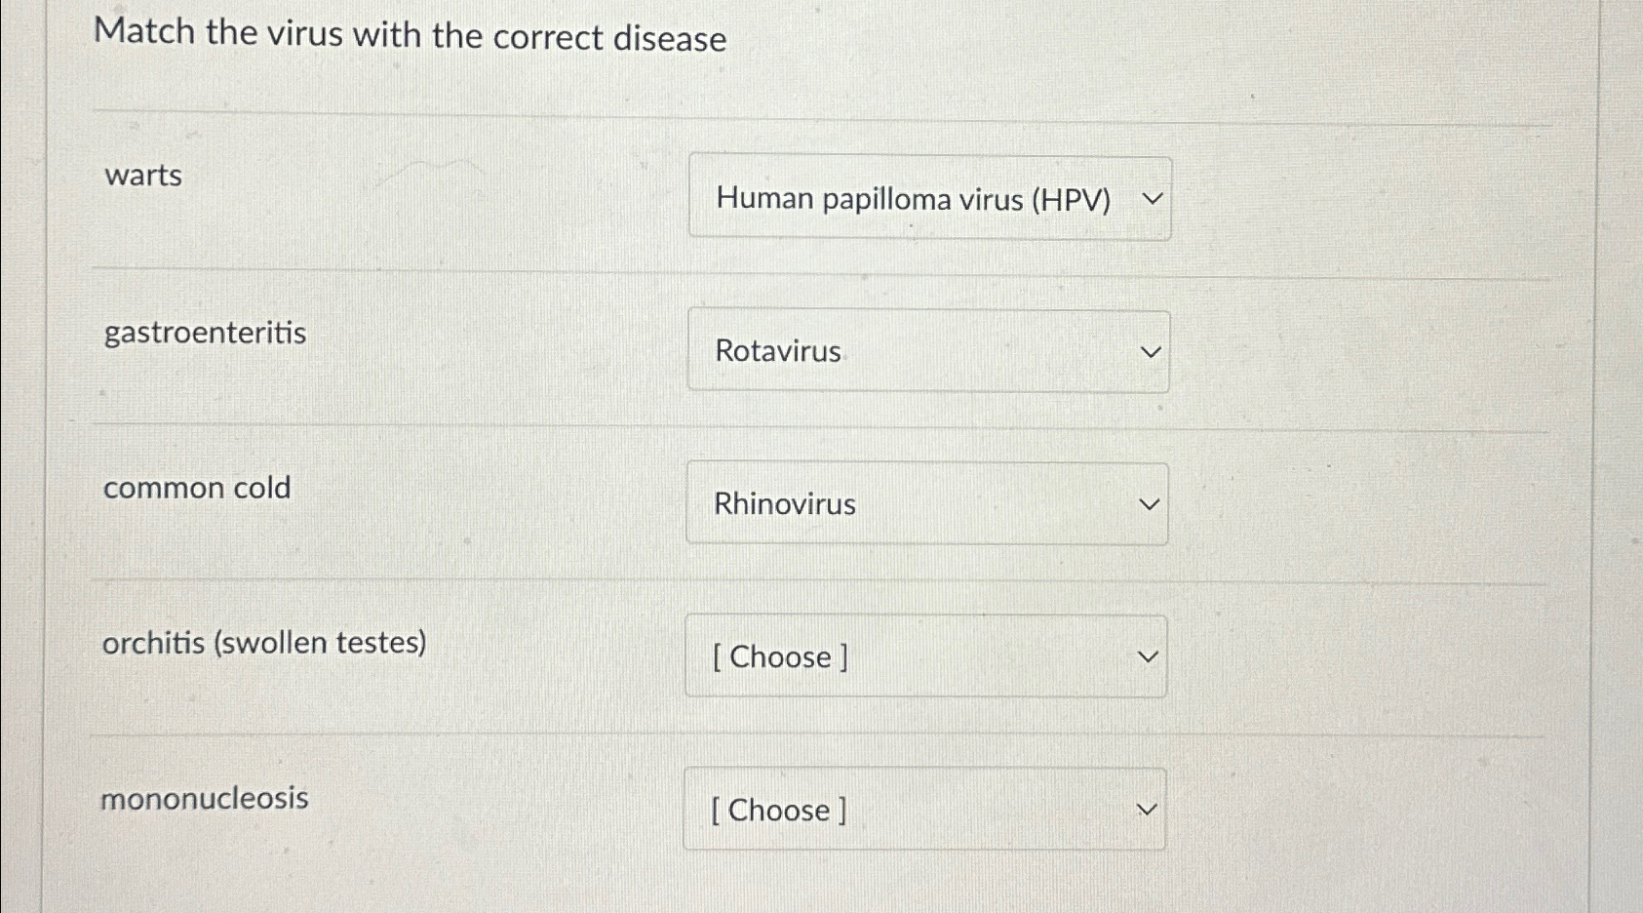Open the Human papilloma virus (HPV) dropdown
The height and width of the screenshot is (913, 1643).
pos(926,198)
